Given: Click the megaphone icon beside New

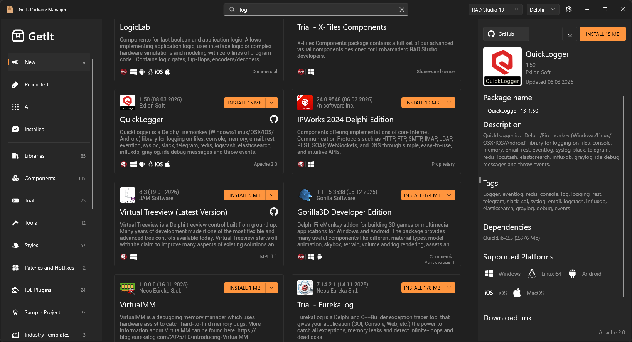Looking at the screenshot, I should point(15,62).
